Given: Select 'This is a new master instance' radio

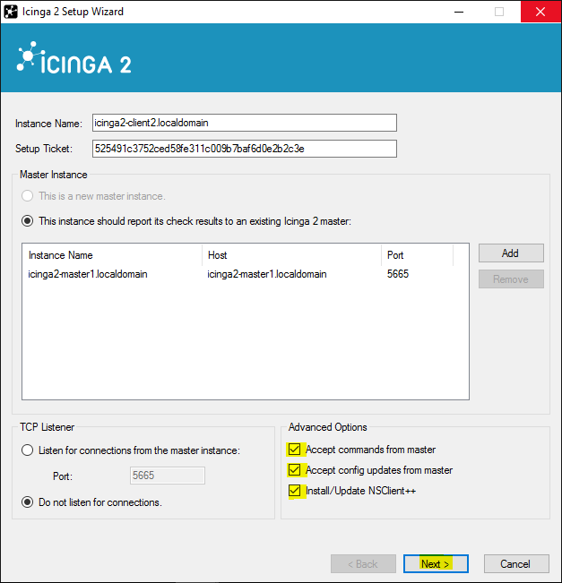Looking at the screenshot, I should pyautogui.click(x=27, y=196).
